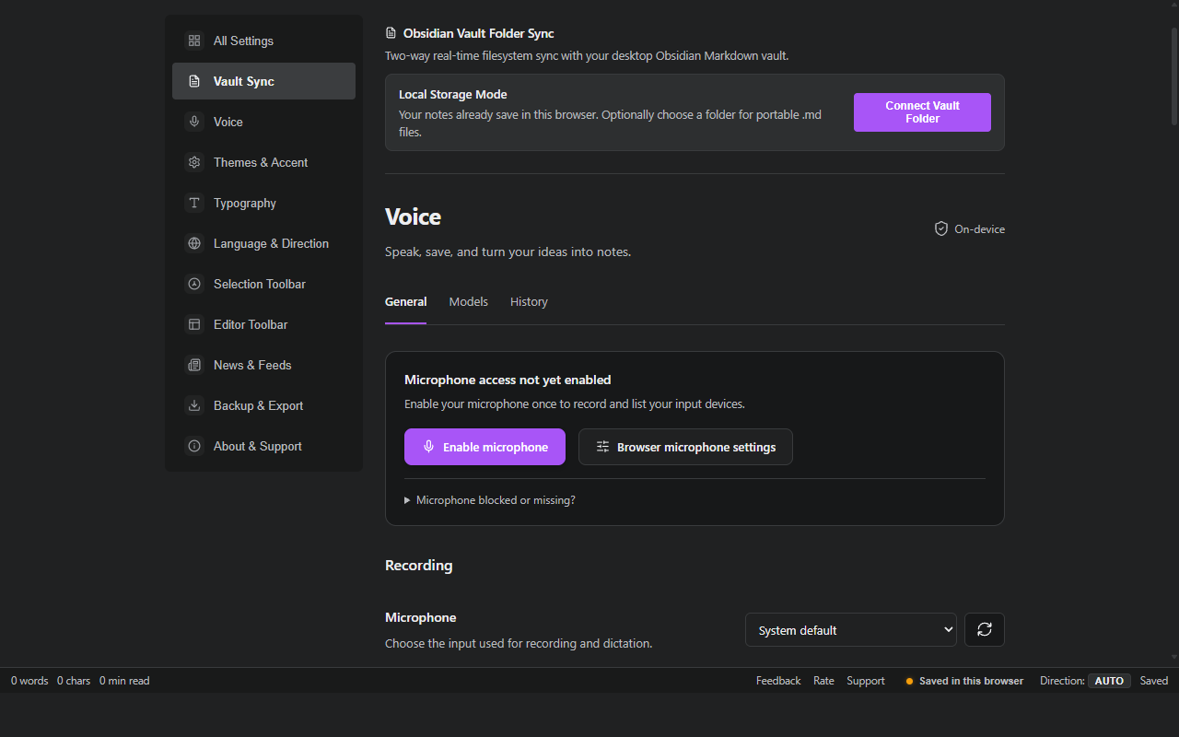Click the Vault Sync document icon in sidebar

[x=194, y=81]
